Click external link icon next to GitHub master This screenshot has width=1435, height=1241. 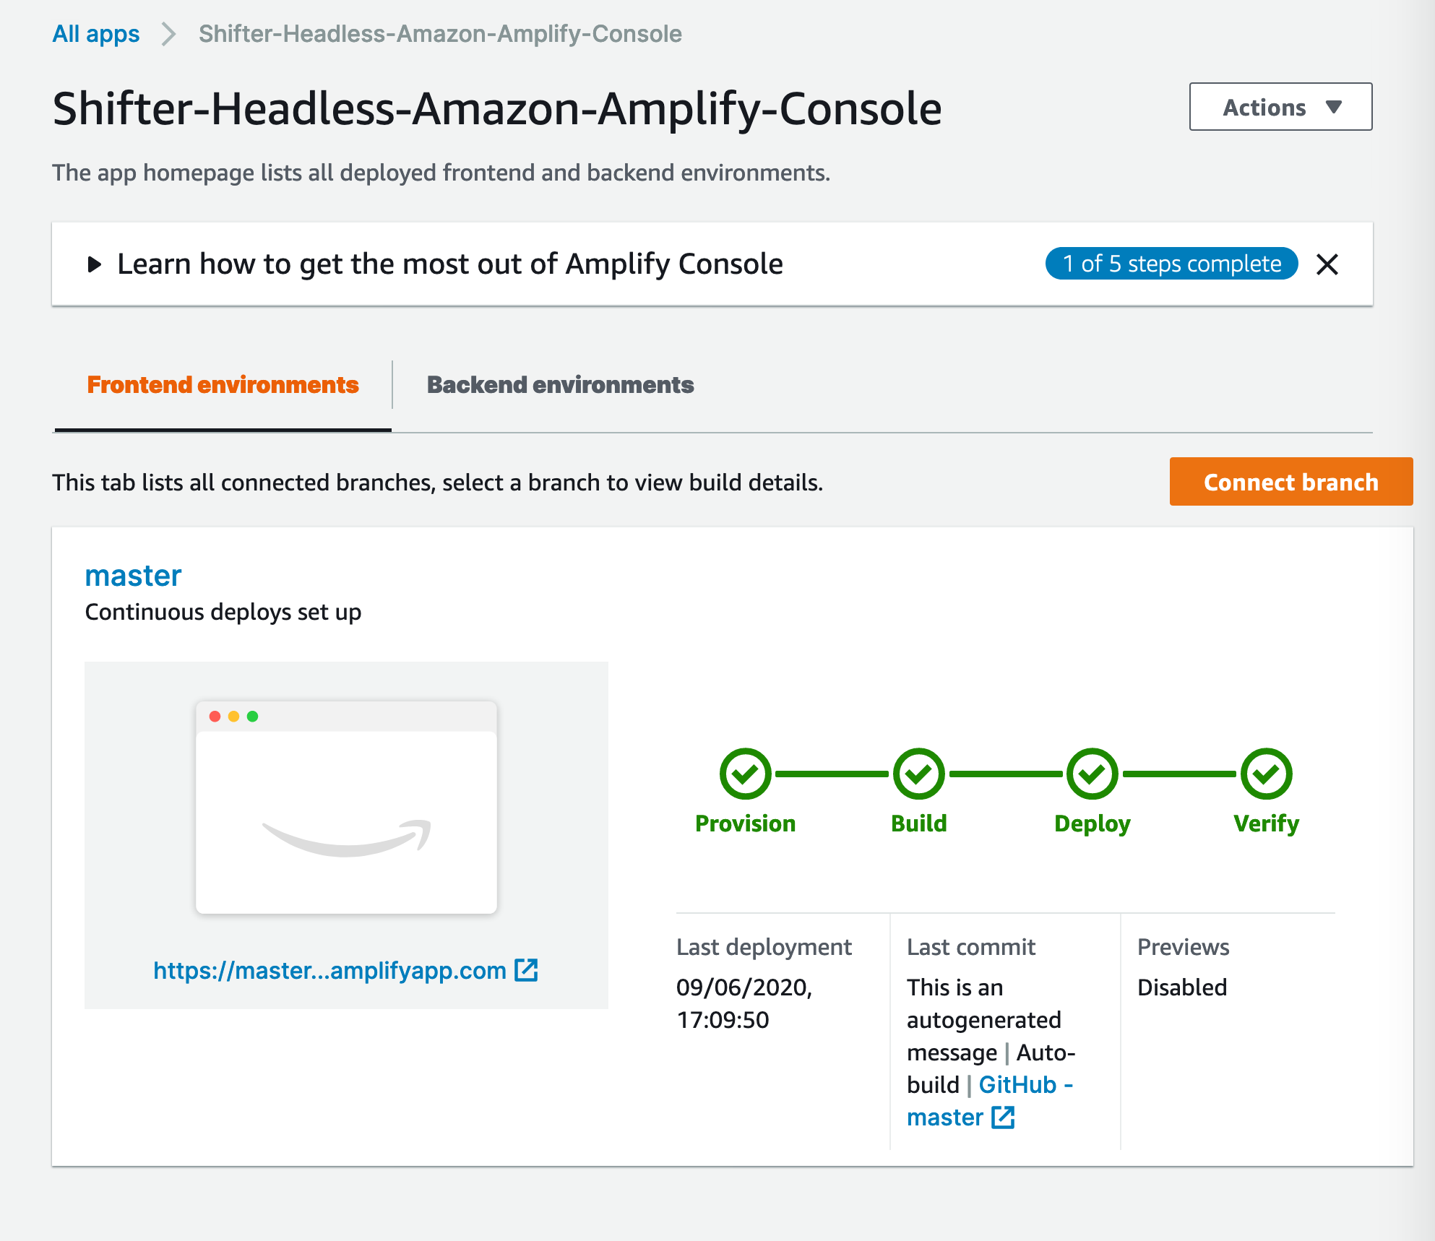coord(1003,1117)
